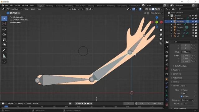The height and width of the screenshot is (112, 199).
Task: Toggle Collection exclude checkbox in outliner
Action: 190,16
